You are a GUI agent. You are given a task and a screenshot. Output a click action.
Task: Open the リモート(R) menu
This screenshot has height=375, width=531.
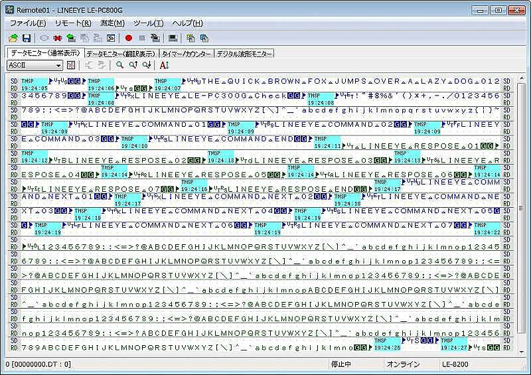(73, 23)
